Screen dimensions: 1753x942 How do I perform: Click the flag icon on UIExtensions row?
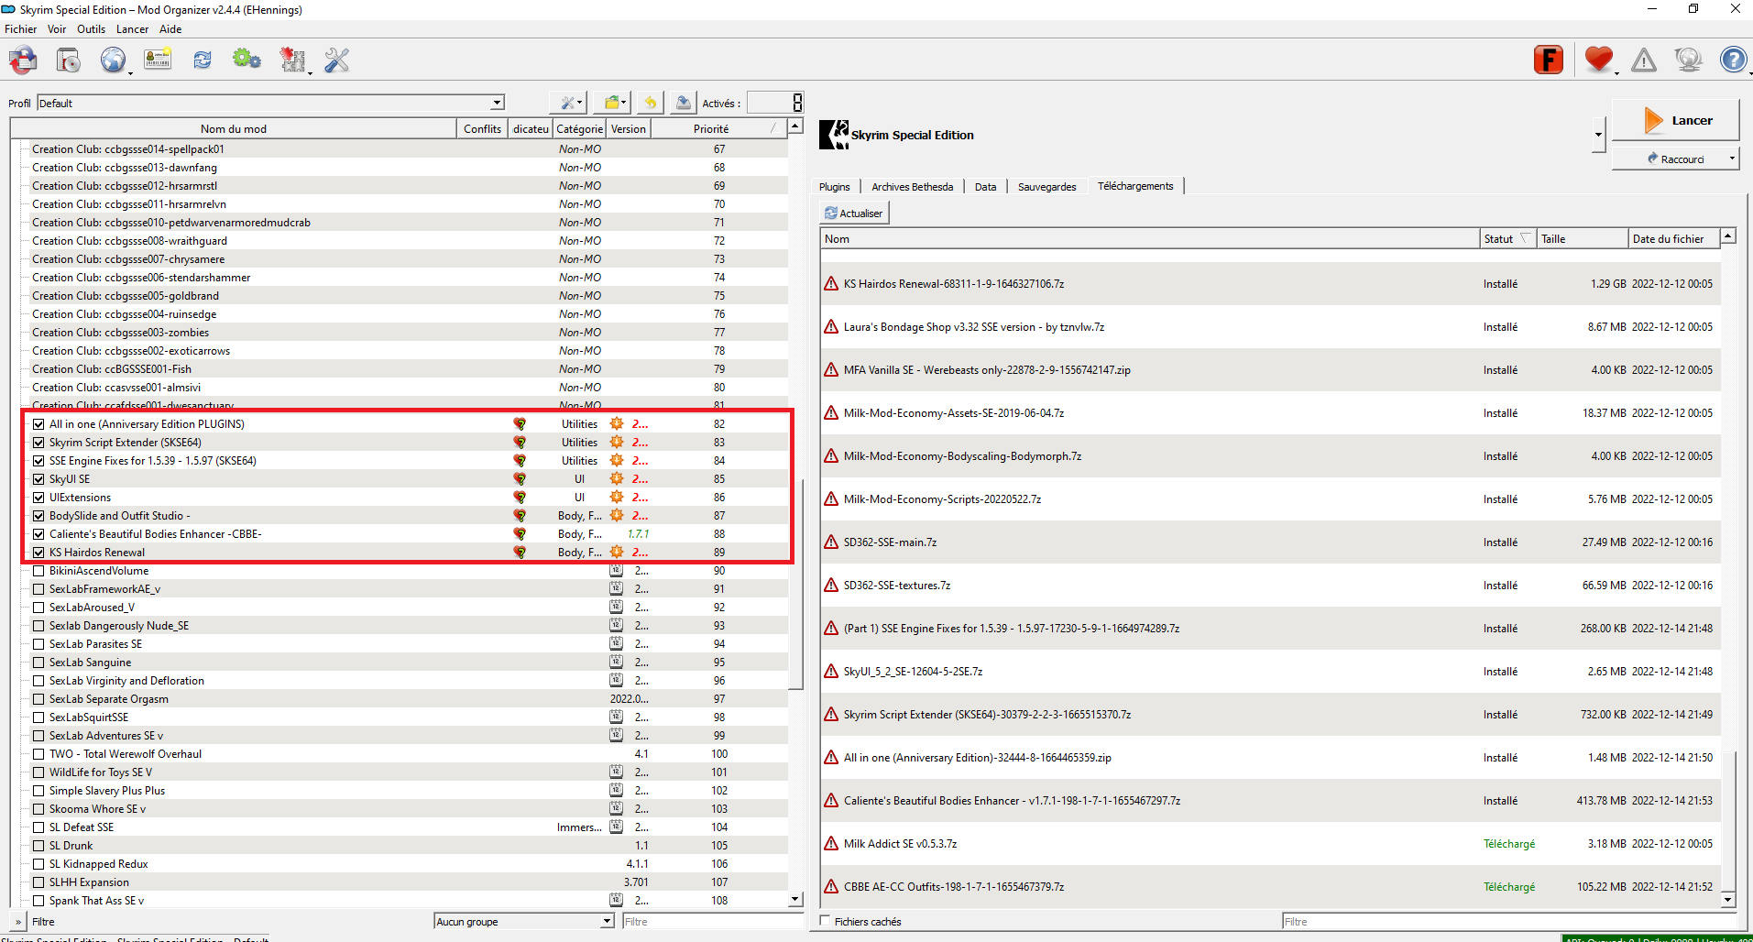(520, 498)
